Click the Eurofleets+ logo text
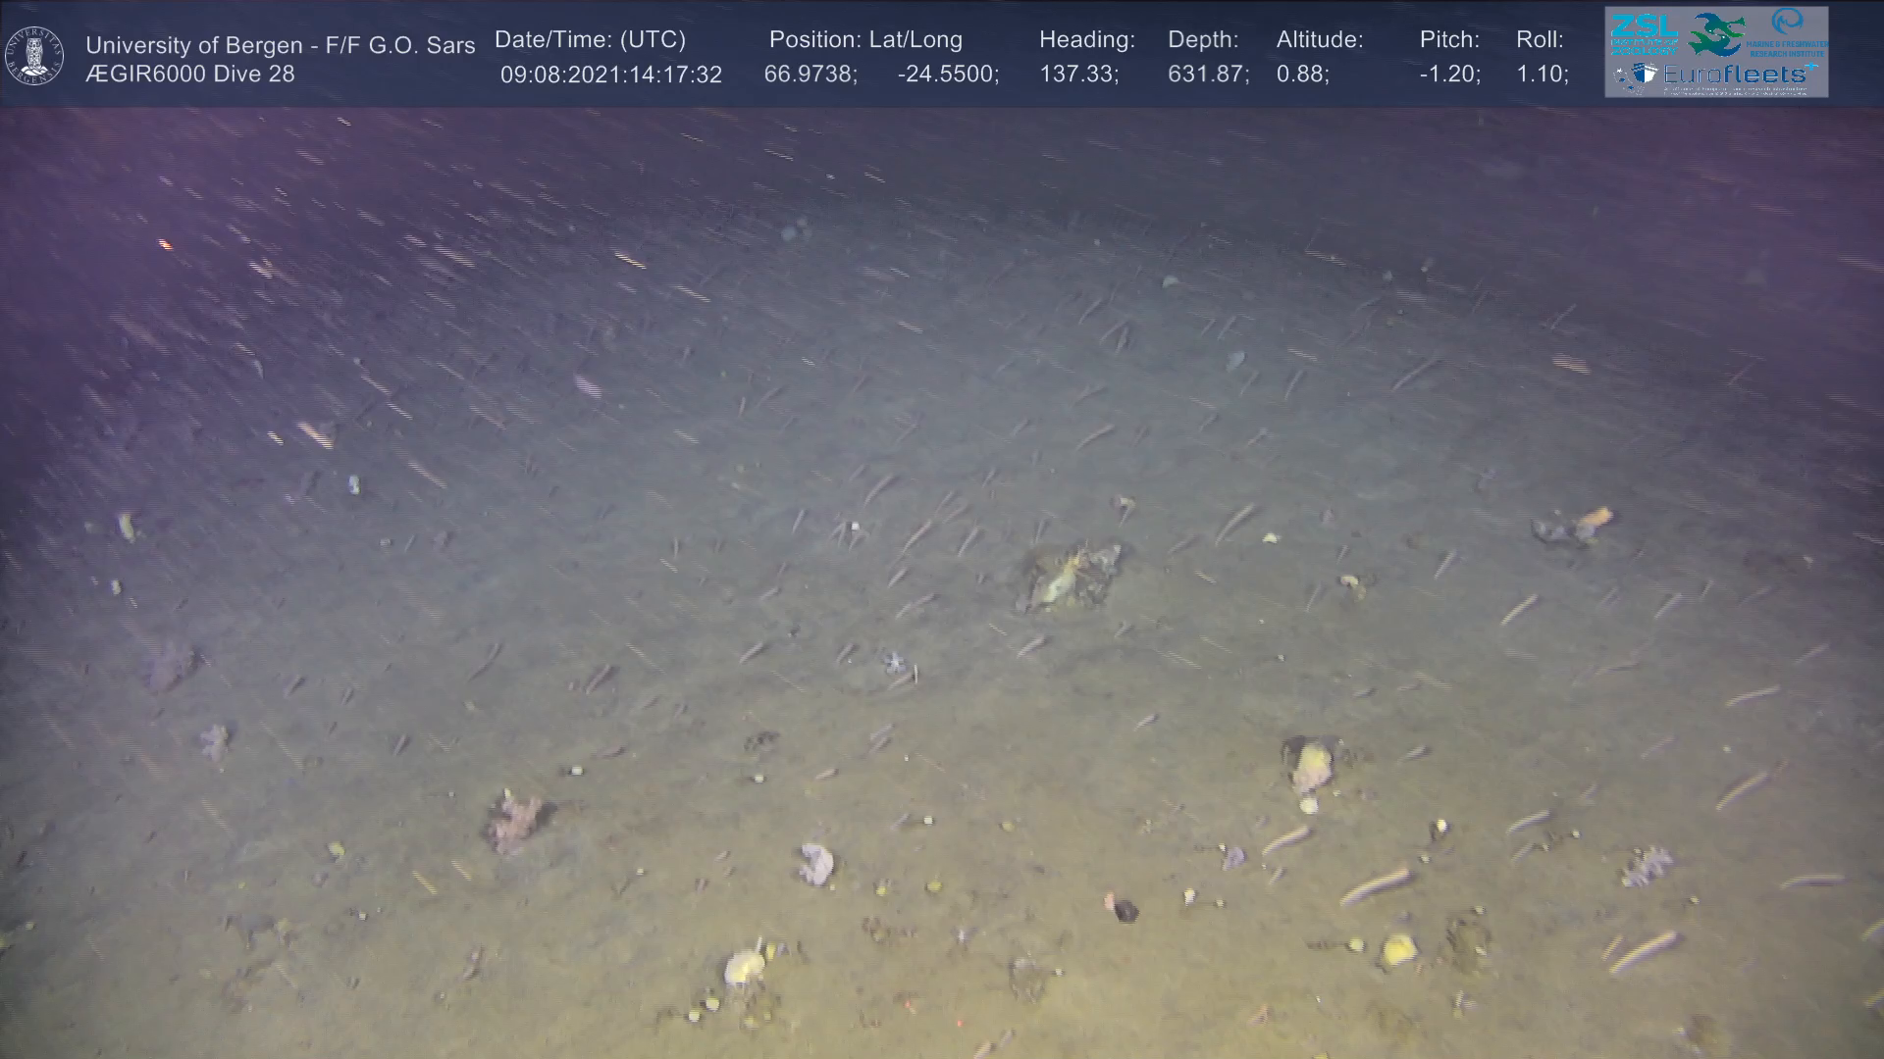Screen dimensions: 1884x1059 (x=1739, y=75)
